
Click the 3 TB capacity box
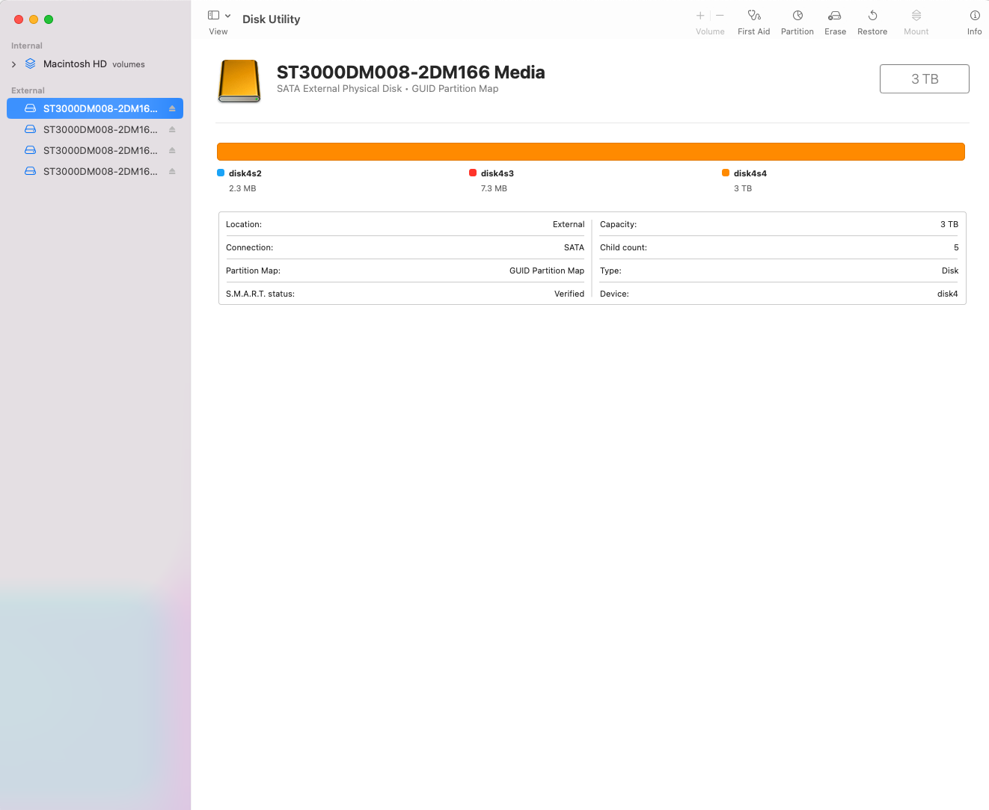925,79
